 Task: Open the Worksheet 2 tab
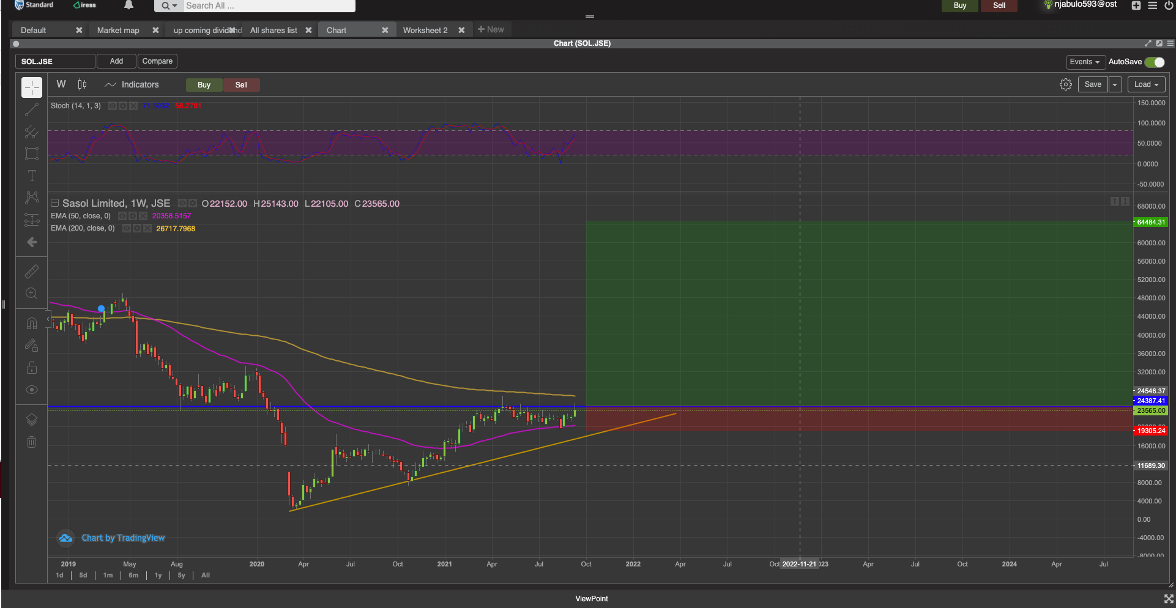click(x=425, y=31)
